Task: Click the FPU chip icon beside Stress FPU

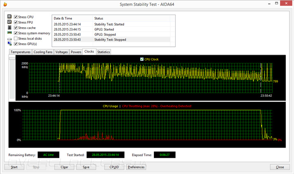Action: 9,22
